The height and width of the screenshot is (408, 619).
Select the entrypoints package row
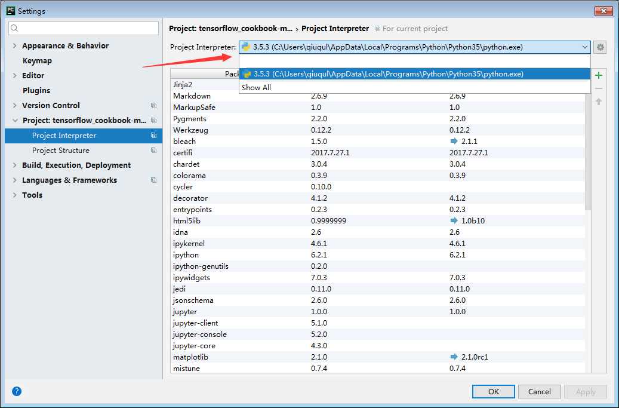378,209
